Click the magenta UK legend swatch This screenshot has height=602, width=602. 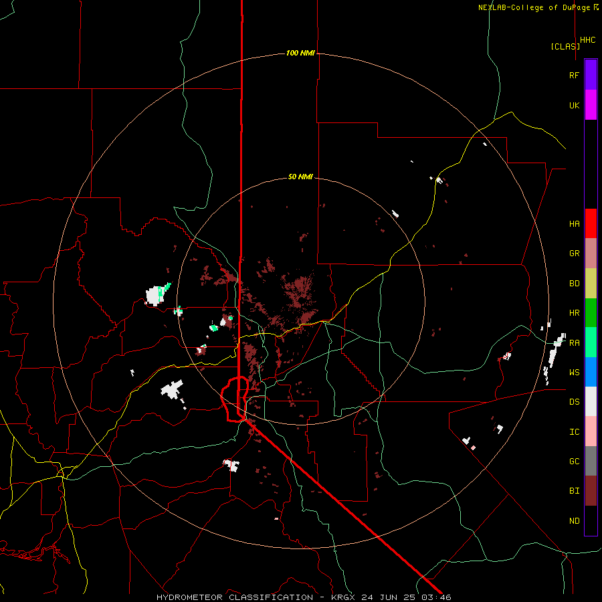click(x=591, y=105)
